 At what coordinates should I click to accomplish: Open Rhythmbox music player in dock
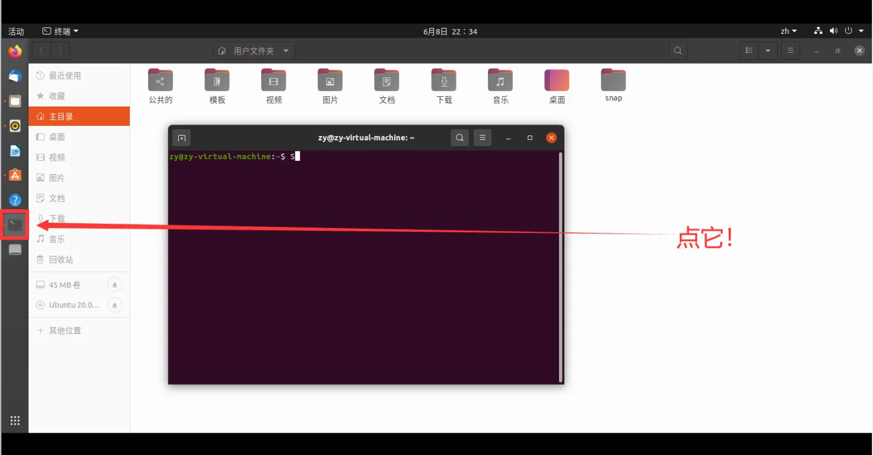15,126
